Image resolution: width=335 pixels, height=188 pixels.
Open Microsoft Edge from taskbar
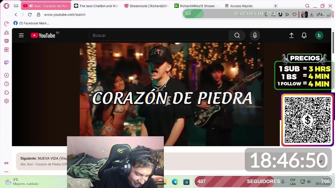(x=175, y=182)
